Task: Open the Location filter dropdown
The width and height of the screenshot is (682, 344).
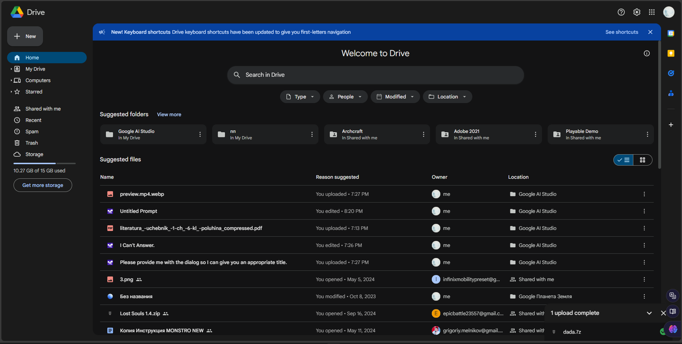Action: pos(447,97)
